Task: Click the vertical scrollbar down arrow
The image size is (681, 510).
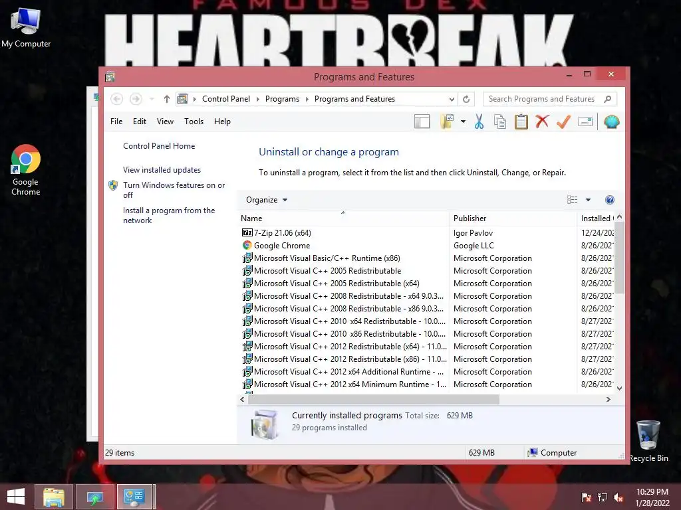Action: pos(619,388)
